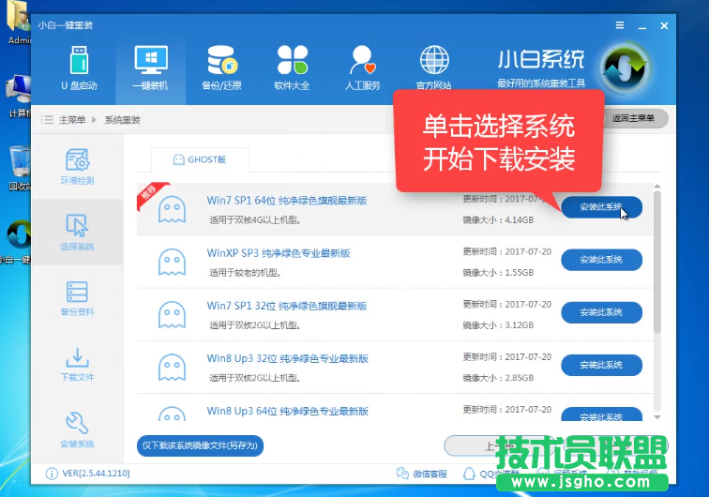Open 小白一键 shortcut on desktop
The height and width of the screenshot is (497, 709).
tap(17, 242)
